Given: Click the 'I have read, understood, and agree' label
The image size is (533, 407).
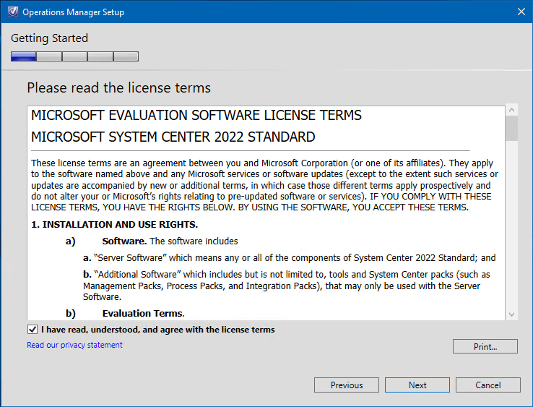Looking at the screenshot, I should (157, 330).
